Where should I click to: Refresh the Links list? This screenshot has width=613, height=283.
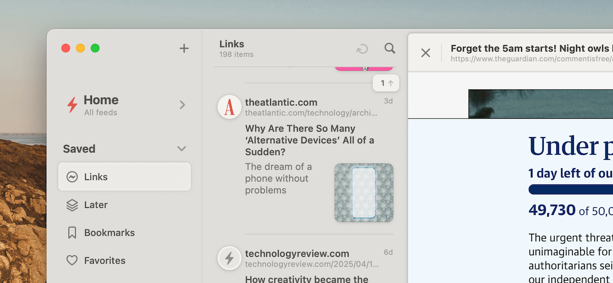point(362,49)
